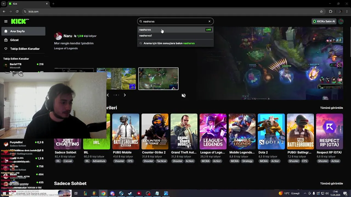Image resolution: width=351 pixels, height=197 pixels.
Task: Open Chrome three-dot menu
Action: pyautogui.click(x=347, y=11)
